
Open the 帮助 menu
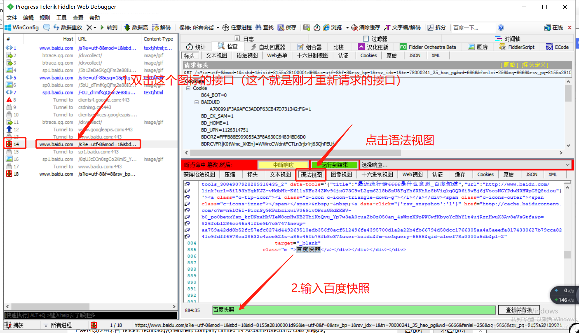point(95,18)
